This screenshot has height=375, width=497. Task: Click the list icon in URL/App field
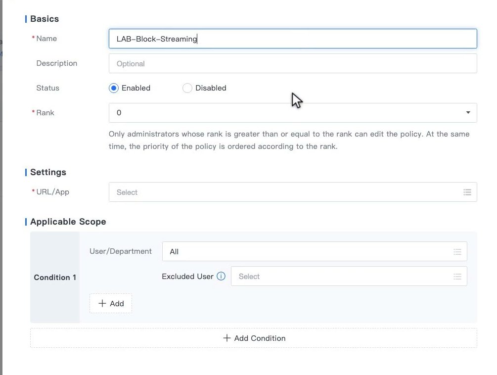point(467,192)
